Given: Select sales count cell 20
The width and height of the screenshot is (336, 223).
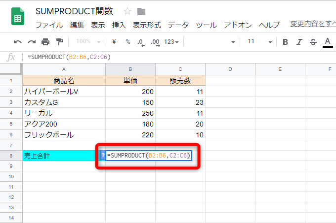Looking at the screenshot, I should [x=180, y=124].
